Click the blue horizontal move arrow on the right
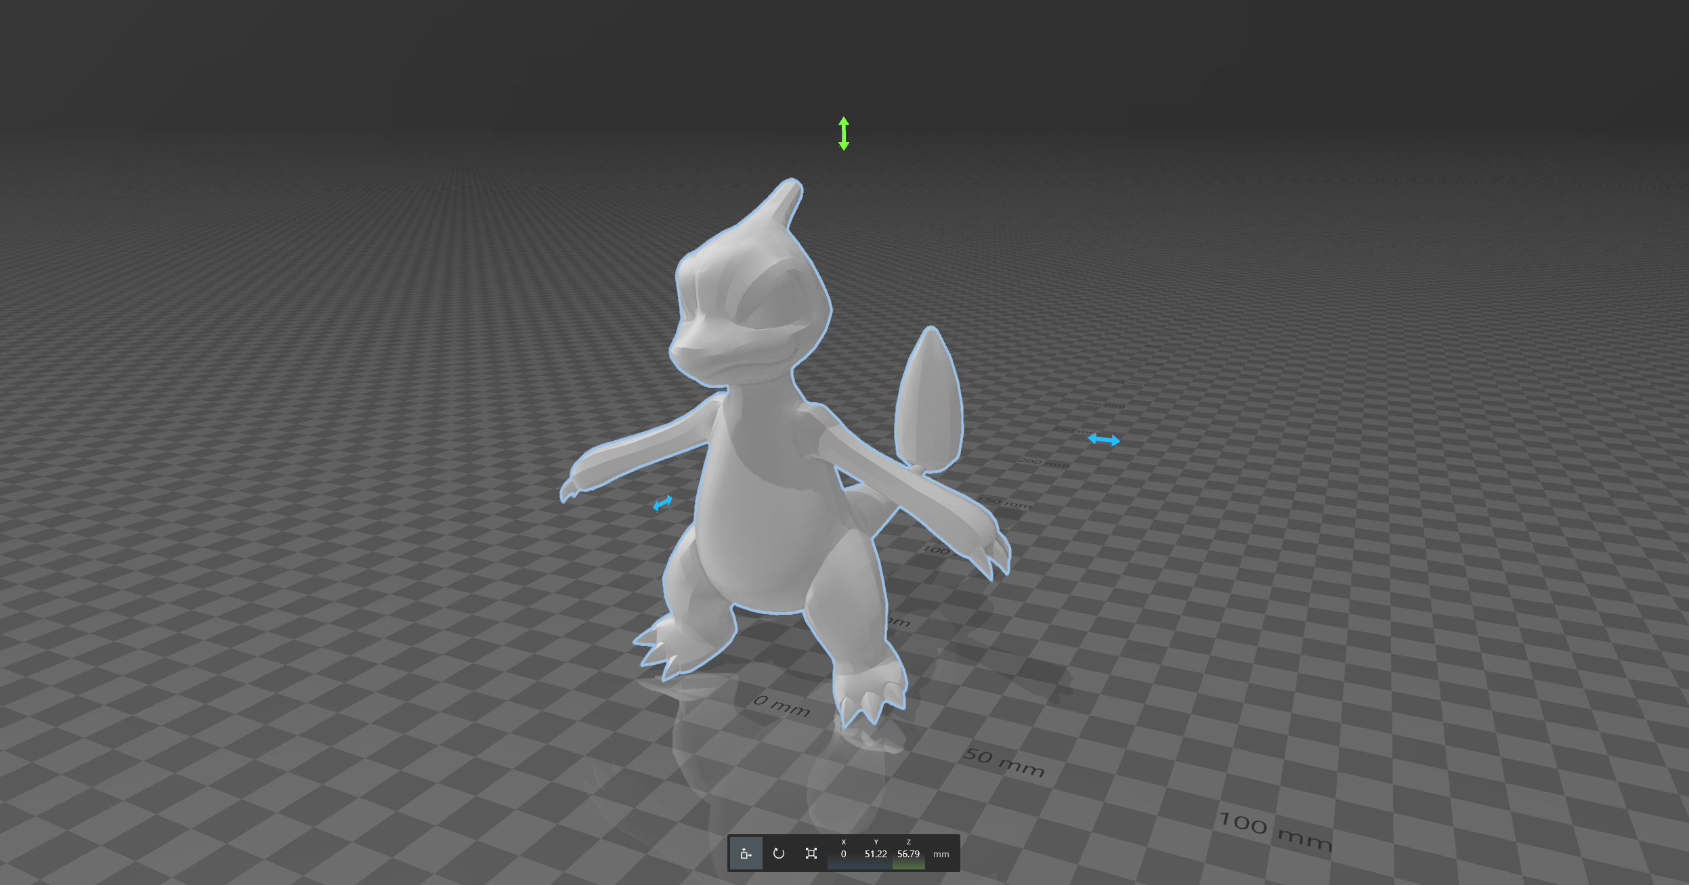The height and width of the screenshot is (885, 1689). [x=1104, y=440]
